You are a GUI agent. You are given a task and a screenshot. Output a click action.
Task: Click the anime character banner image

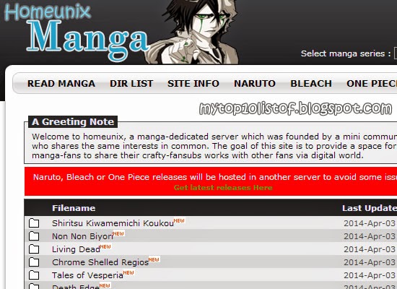(x=193, y=32)
